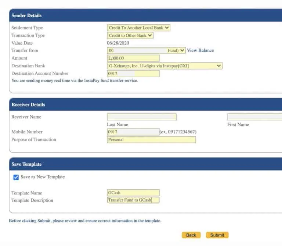The image size is (282, 246).
Task: Click the Purpose of Transaction field
Action: click(x=151, y=140)
